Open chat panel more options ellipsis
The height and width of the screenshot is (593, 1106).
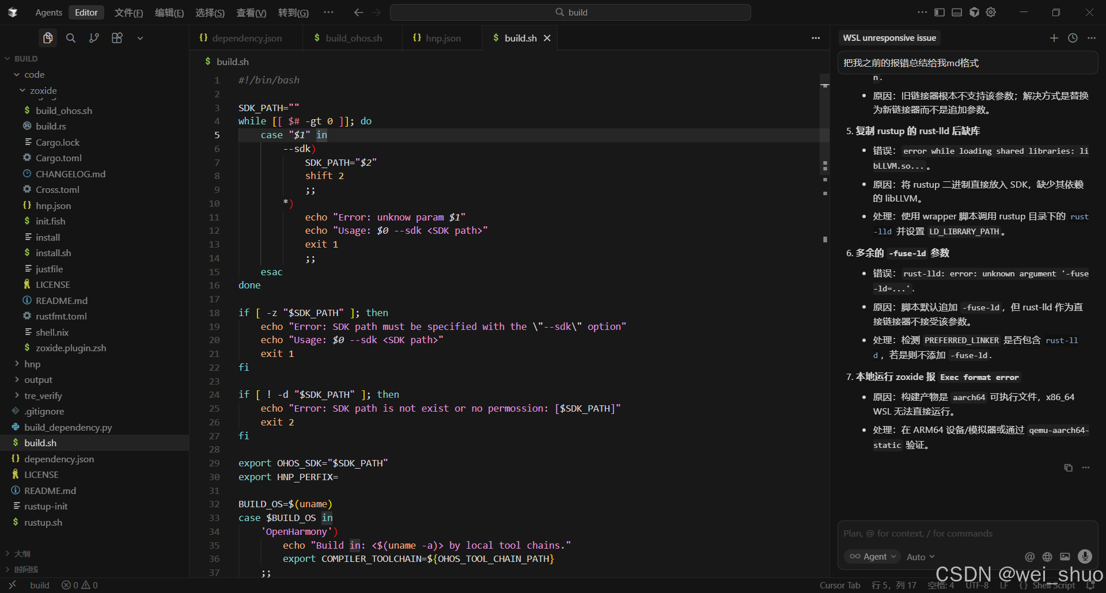(1092, 38)
